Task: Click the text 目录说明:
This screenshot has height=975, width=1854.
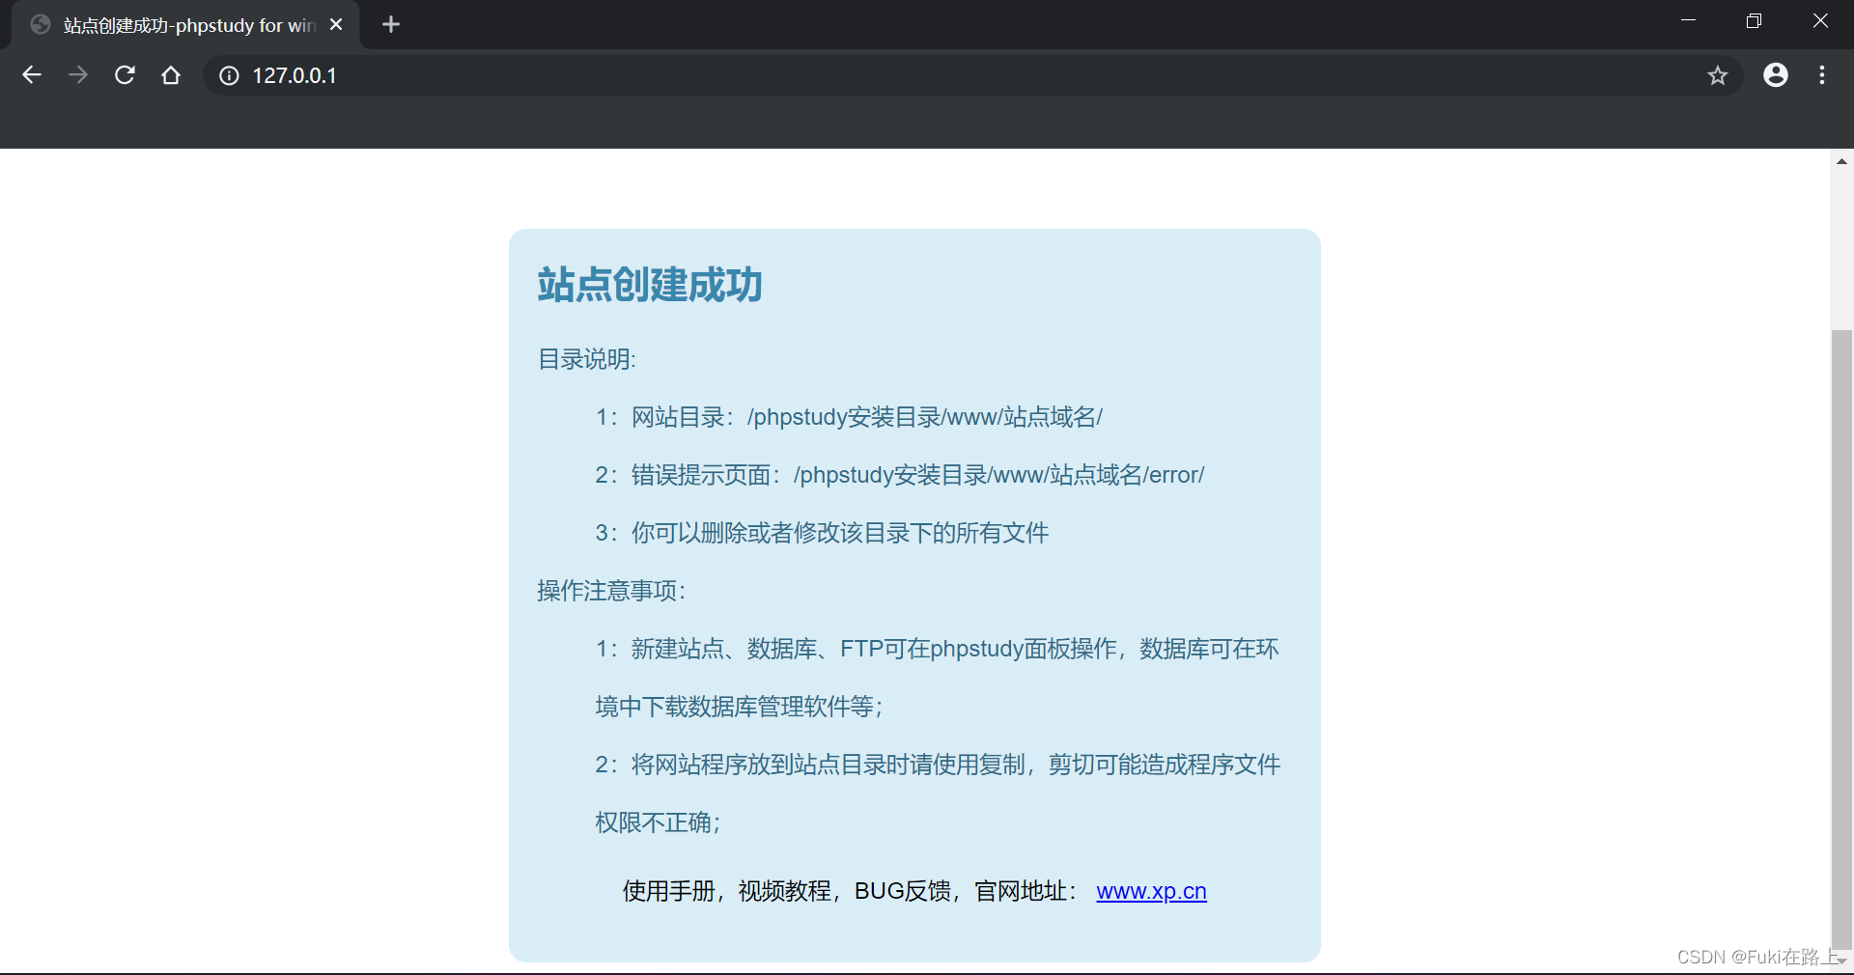Action: pyautogui.click(x=586, y=359)
